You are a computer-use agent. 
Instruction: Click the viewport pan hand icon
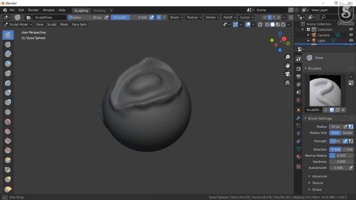click(288, 66)
